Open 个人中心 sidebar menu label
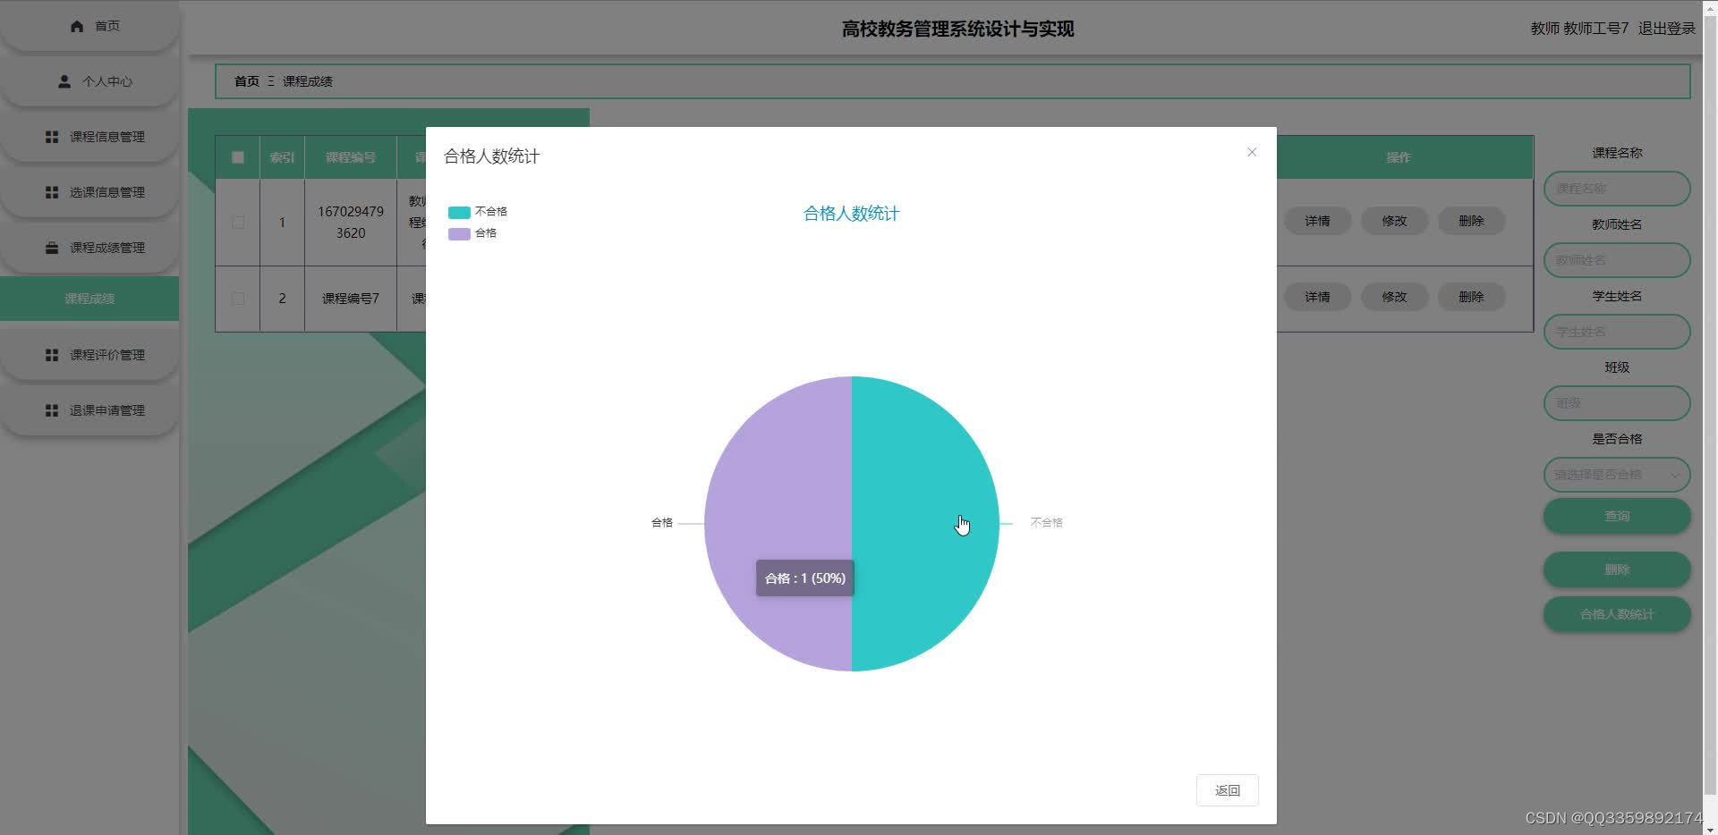The image size is (1718, 835). 107,81
